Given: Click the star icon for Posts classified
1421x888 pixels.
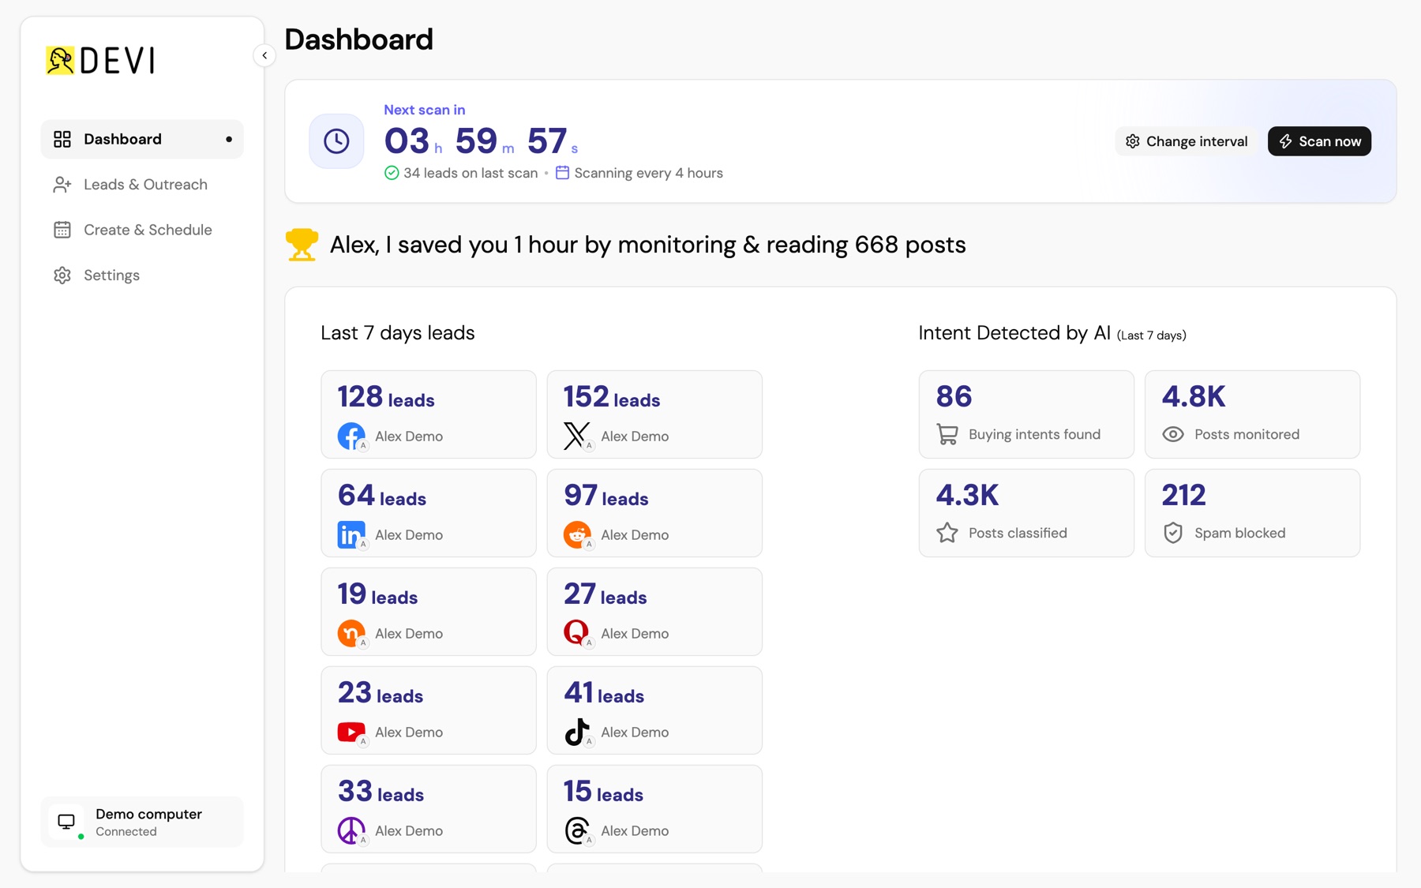Looking at the screenshot, I should [947, 533].
